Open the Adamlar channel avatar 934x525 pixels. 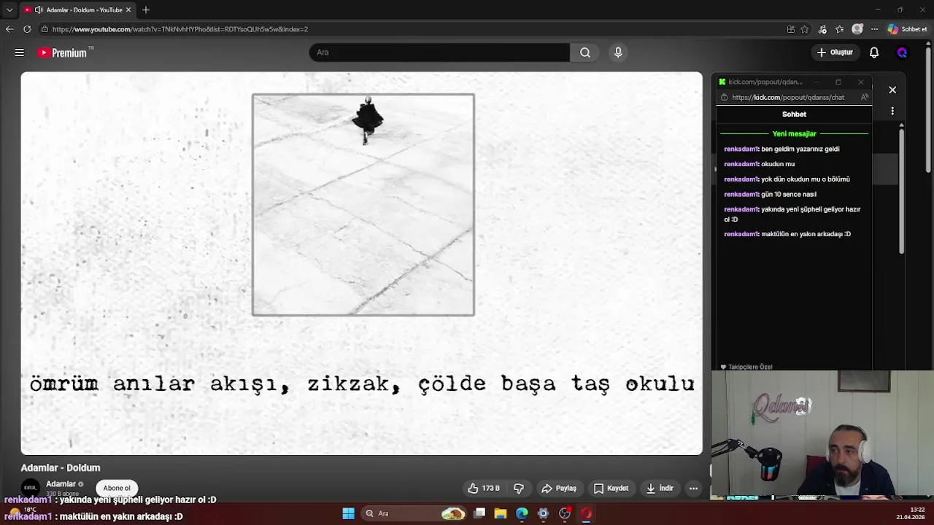tap(31, 488)
